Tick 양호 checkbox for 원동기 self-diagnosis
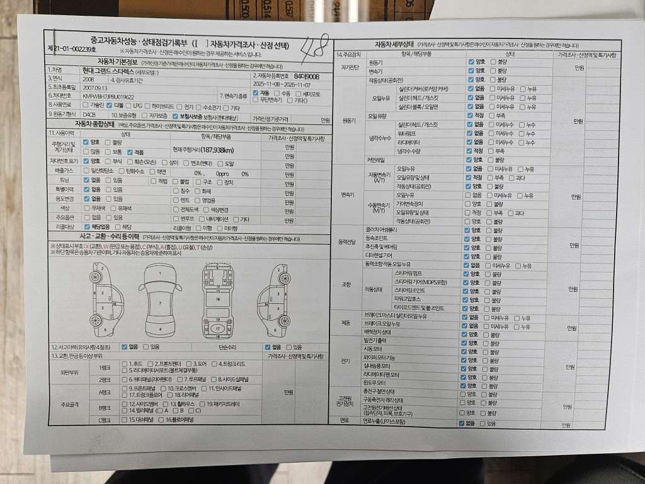Image resolution: width=645 pixels, height=484 pixels. pos(471,62)
